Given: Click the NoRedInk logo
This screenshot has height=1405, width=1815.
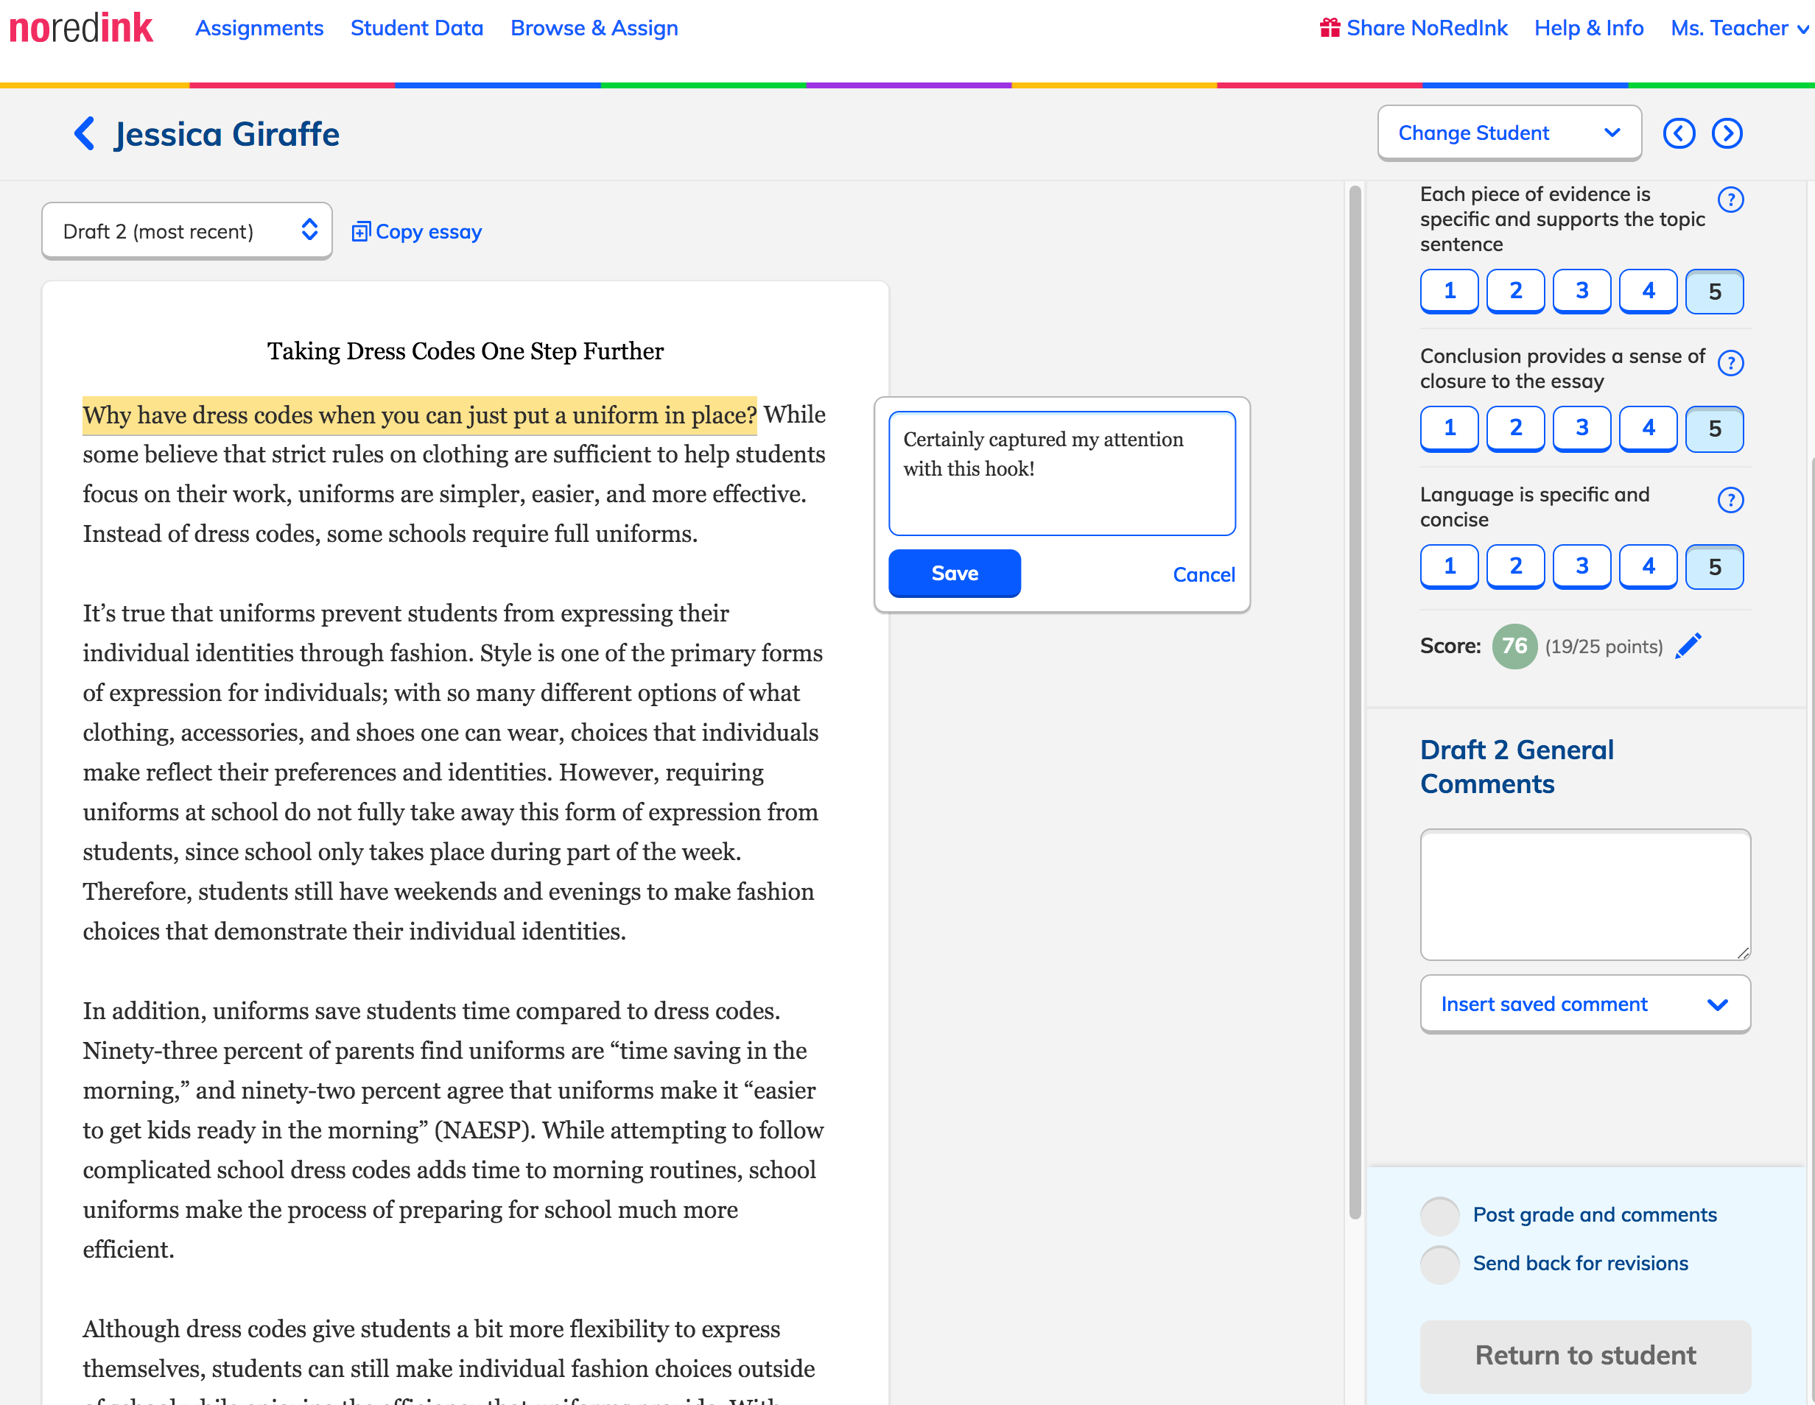Looking at the screenshot, I should tap(80, 27).
